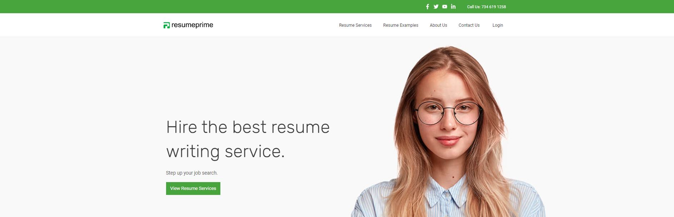Open the Facebook page icon
The height and width of the screenshot is (217, 674).
coord(427,7)
